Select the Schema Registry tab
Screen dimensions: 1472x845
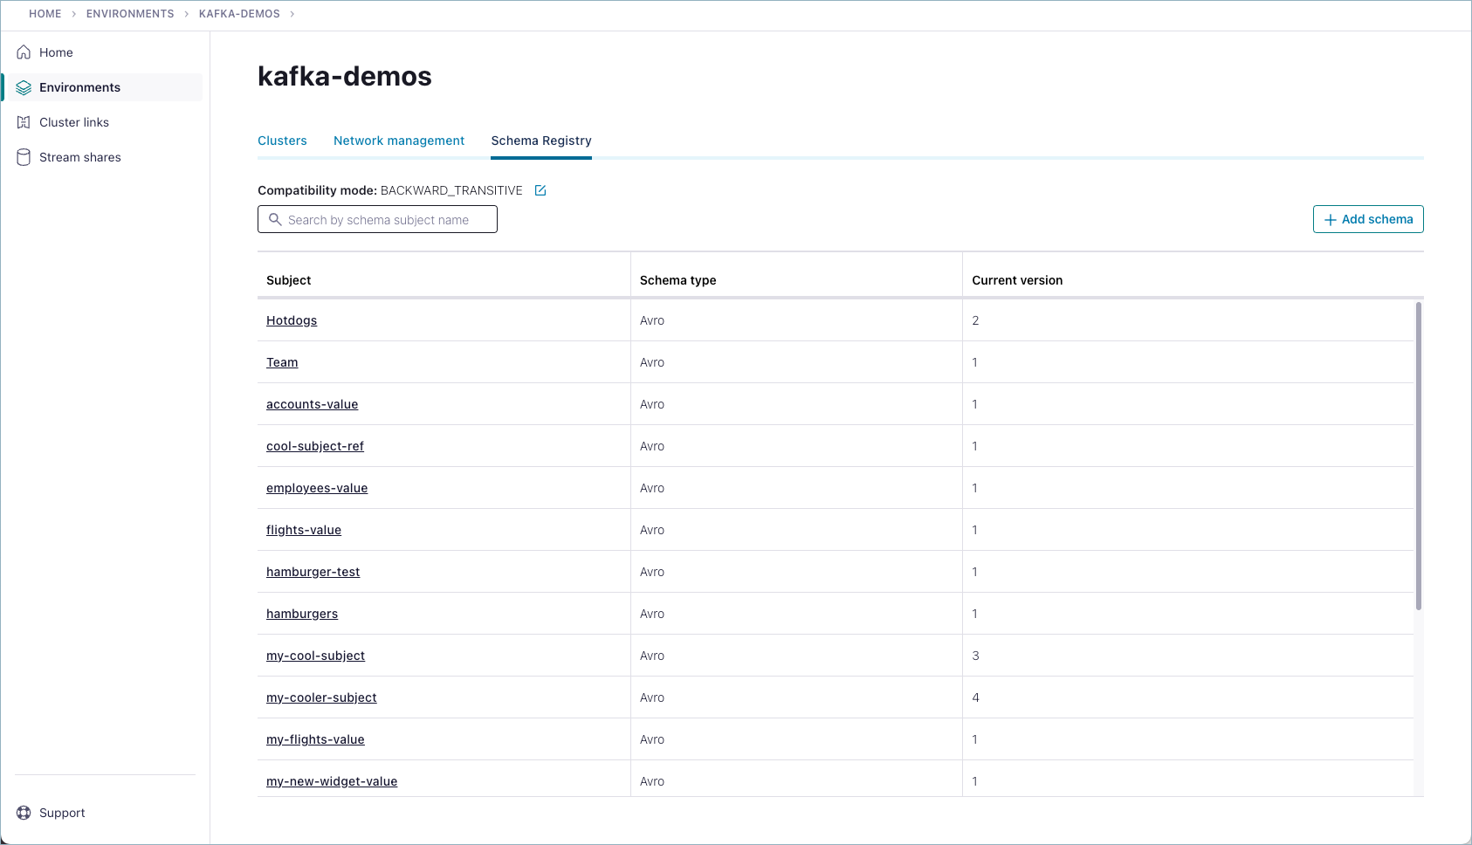[x=541, y=141]
